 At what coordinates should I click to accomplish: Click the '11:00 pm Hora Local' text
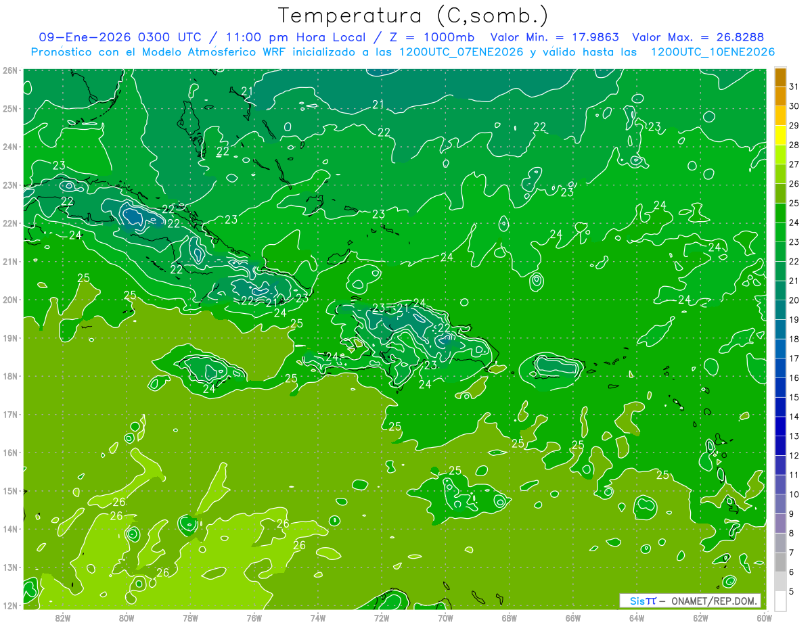pos(296,37)
